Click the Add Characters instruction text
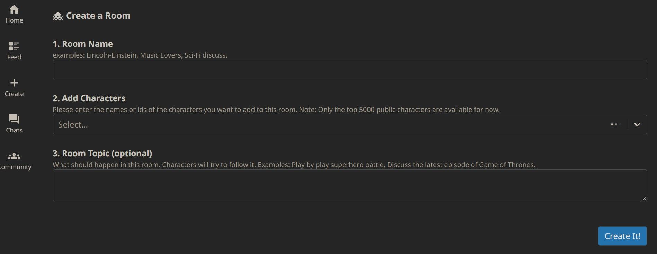657x254 pixels. click(276, 109)
